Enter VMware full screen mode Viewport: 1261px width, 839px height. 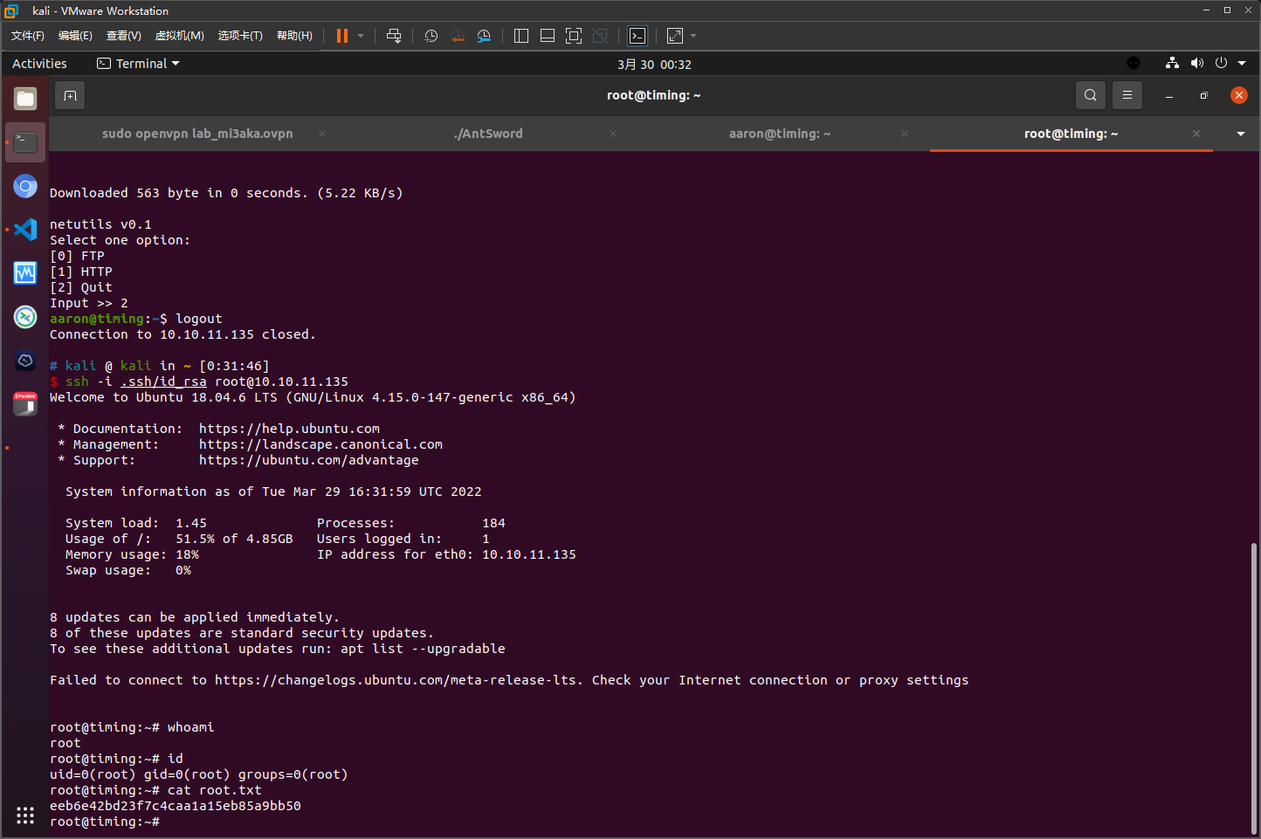574,36
